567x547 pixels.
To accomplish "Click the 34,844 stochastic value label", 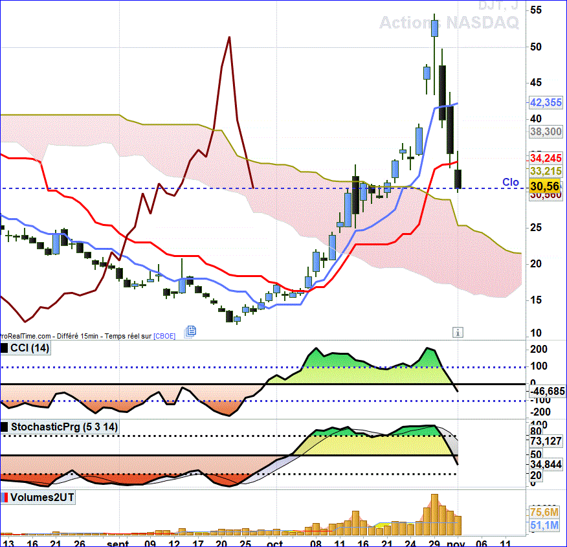I will coord(546,464).
